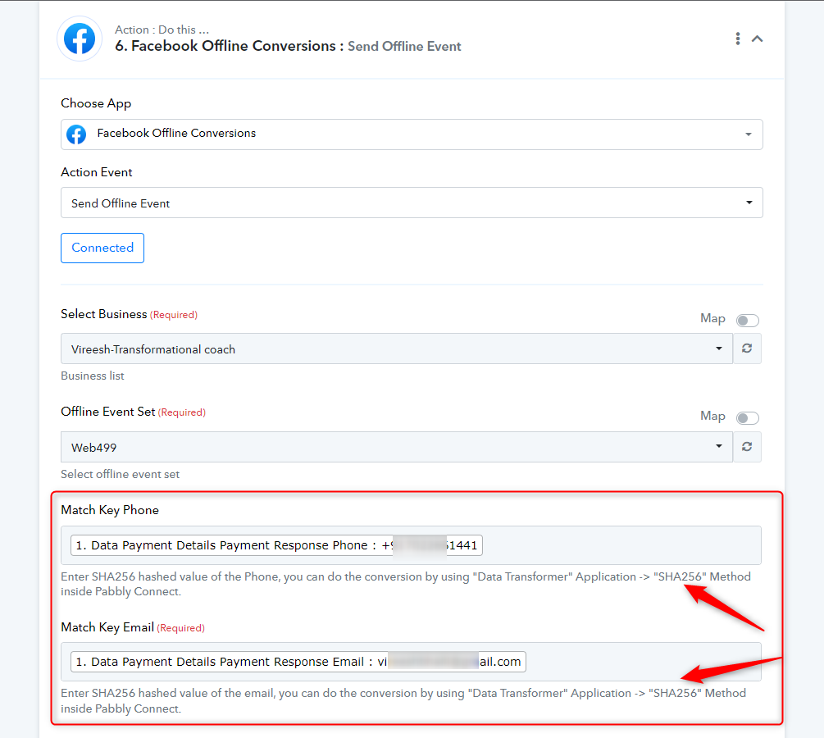824x738 pixels.
Task: Click the Facebook icon inside Choose App field
Action: point(76,134)
